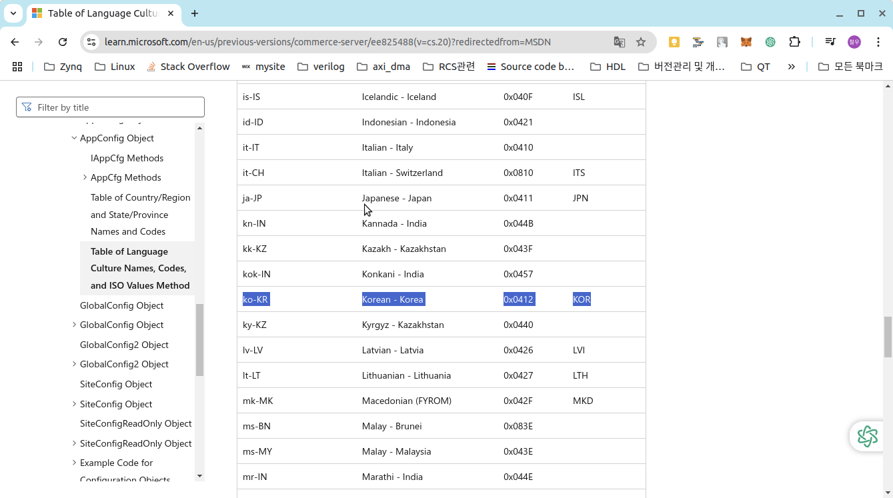Click the Filter by title input field
This screenshot has height=498, width=893.
111,107
